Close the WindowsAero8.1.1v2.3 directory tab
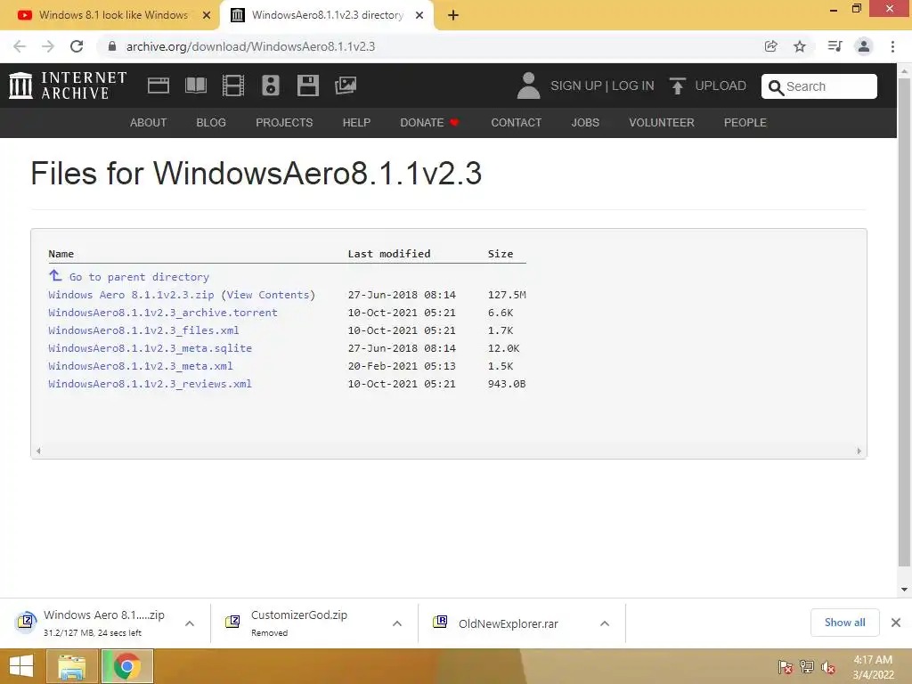This screenshot has width=912, height=684. 419,15
